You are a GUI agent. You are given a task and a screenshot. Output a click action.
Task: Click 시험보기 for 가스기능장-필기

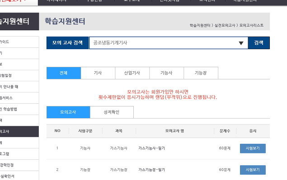point(253,170)
